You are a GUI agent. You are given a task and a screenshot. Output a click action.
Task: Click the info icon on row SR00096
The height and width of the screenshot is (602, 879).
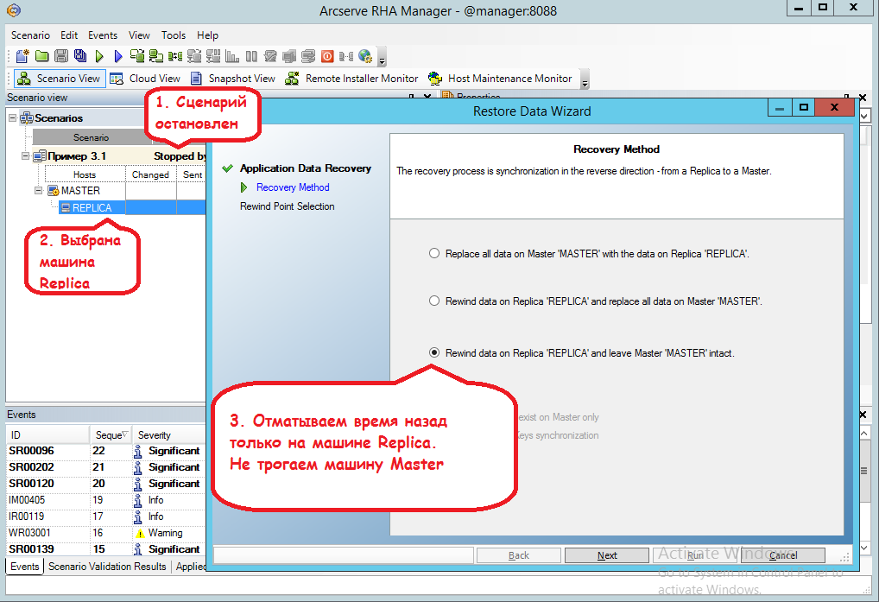[x=137, y=451]
